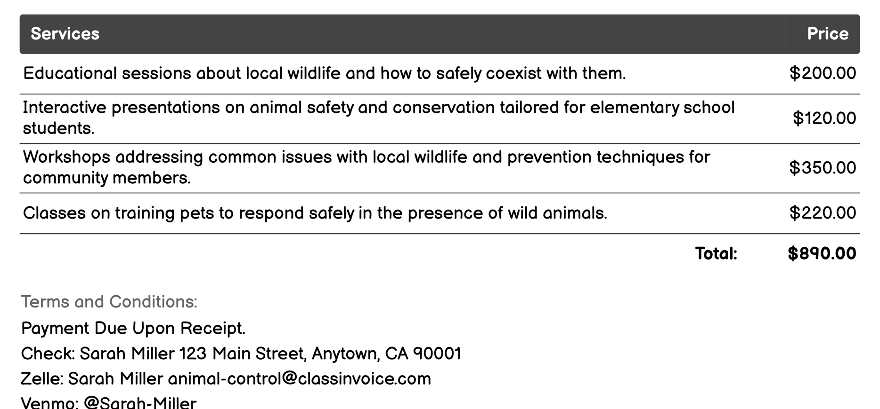Click the $120.00 price cell
880x409 pixels.
click(824, 118)
